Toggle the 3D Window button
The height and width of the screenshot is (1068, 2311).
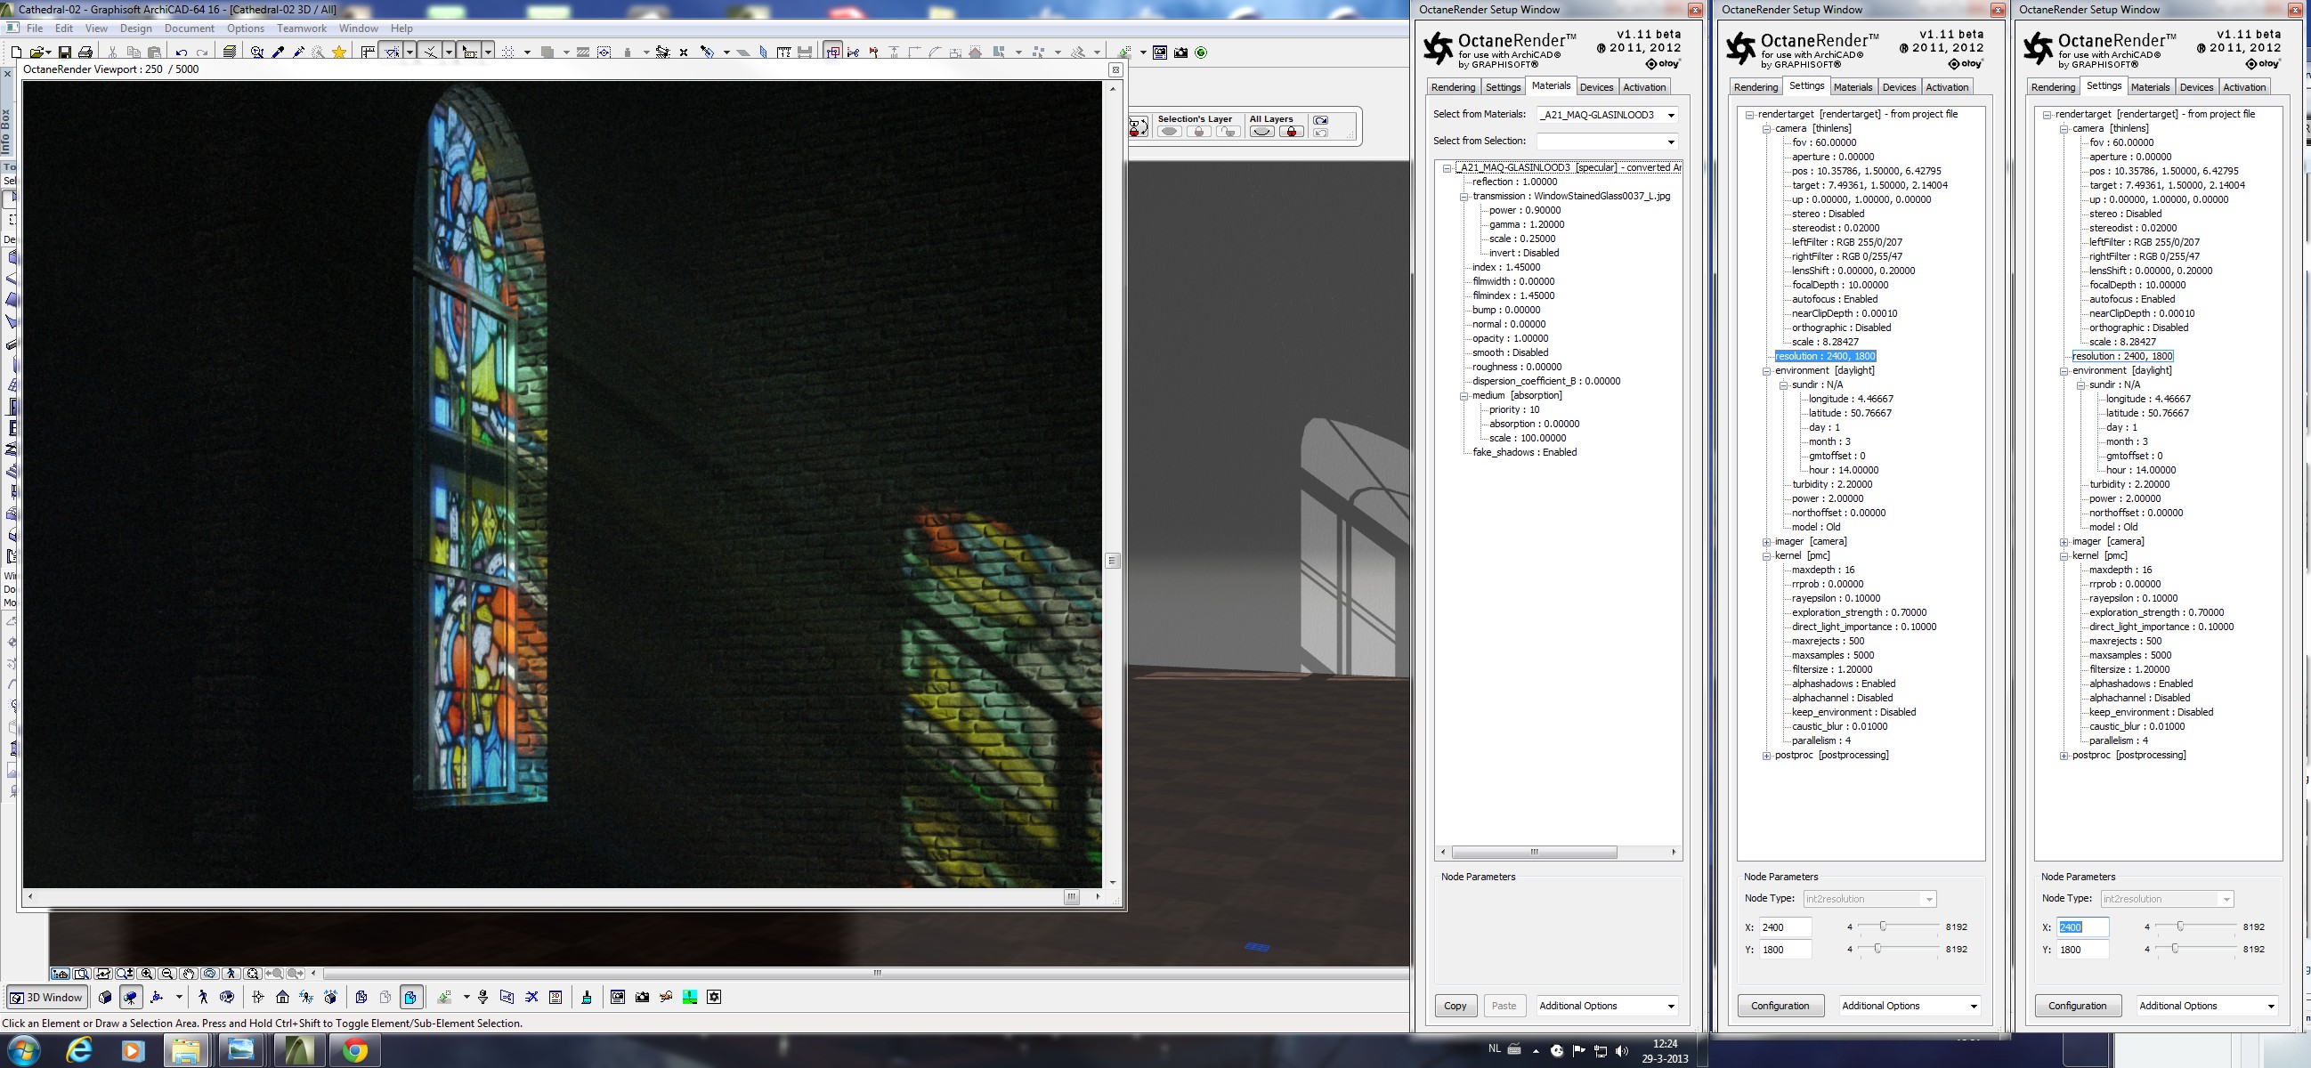click(x=45, y=997)
